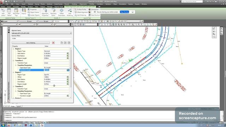Collapse the Transition 1 tree node

[13, 61]
